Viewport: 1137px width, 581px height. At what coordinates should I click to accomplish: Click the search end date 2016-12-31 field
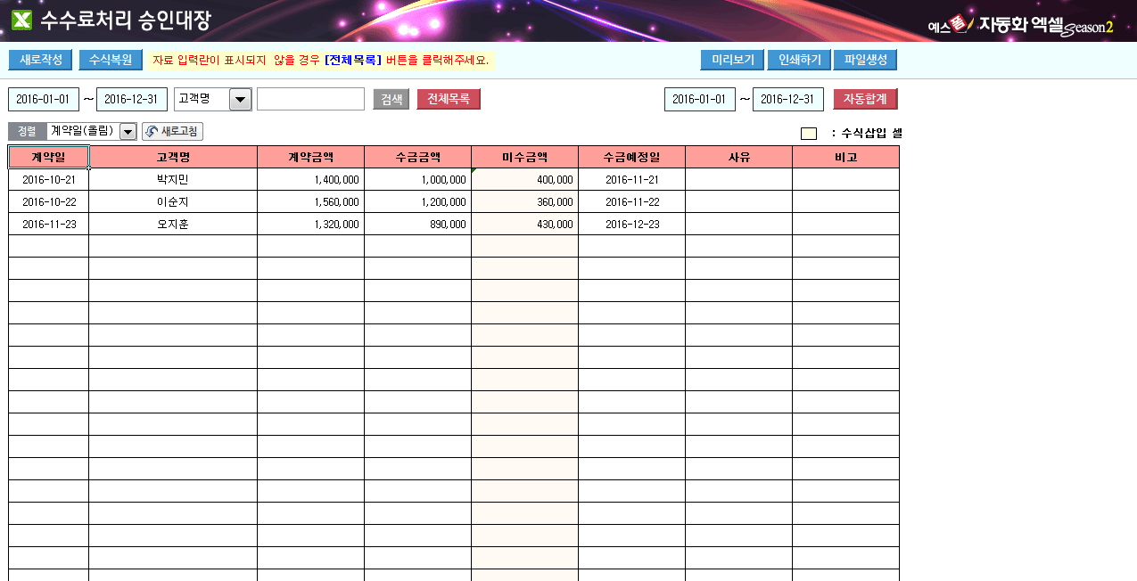point(132,99)
